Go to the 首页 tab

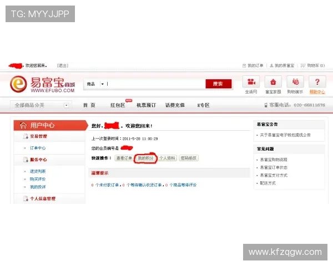pos(89,105)
